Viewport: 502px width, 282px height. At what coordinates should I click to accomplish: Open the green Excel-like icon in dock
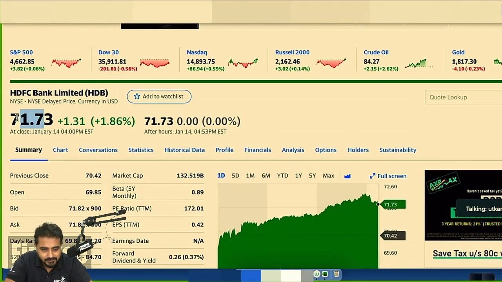(325, 274)
